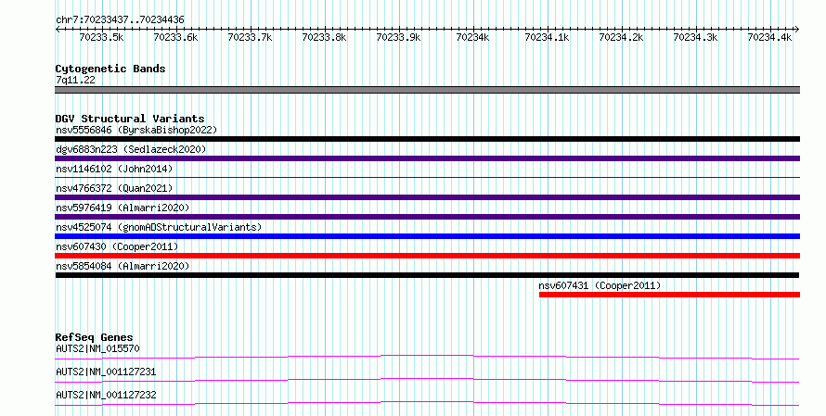Click the RefSeq Genes track title
This screenshot has height=416, width=826.
click(x=94, y=337)
